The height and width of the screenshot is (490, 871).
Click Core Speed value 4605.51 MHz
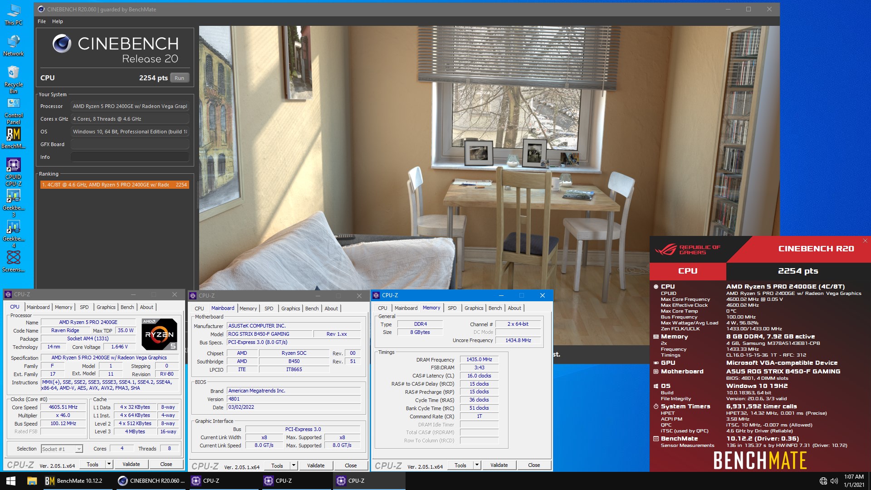coord(63,407)
